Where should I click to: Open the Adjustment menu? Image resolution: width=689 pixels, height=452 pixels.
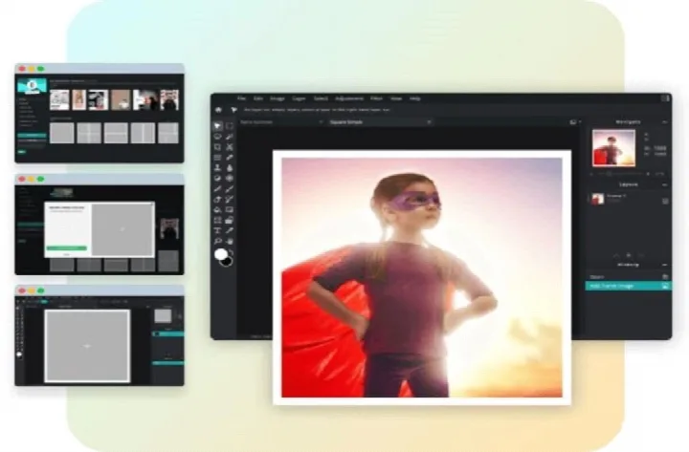(x=349, y=98)
